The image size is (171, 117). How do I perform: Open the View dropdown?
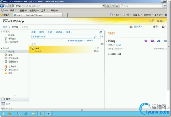tap(69, 32)
